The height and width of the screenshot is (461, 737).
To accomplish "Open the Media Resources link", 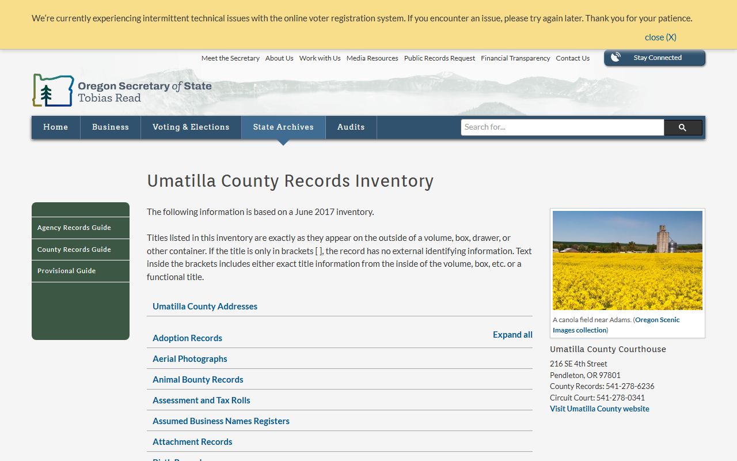I will point(373,58).
